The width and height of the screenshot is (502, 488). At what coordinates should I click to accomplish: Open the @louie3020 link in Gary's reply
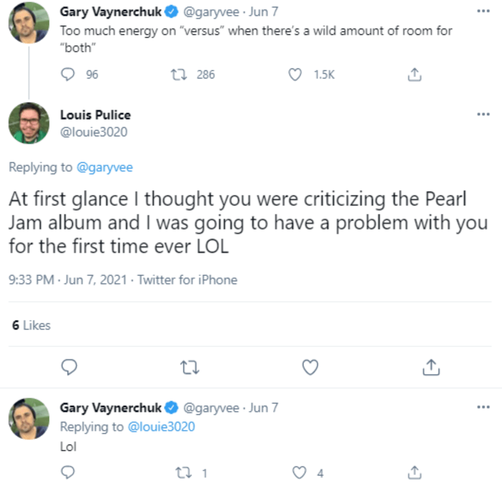161,426
